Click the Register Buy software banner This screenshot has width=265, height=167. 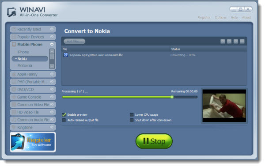coord(33,142)
